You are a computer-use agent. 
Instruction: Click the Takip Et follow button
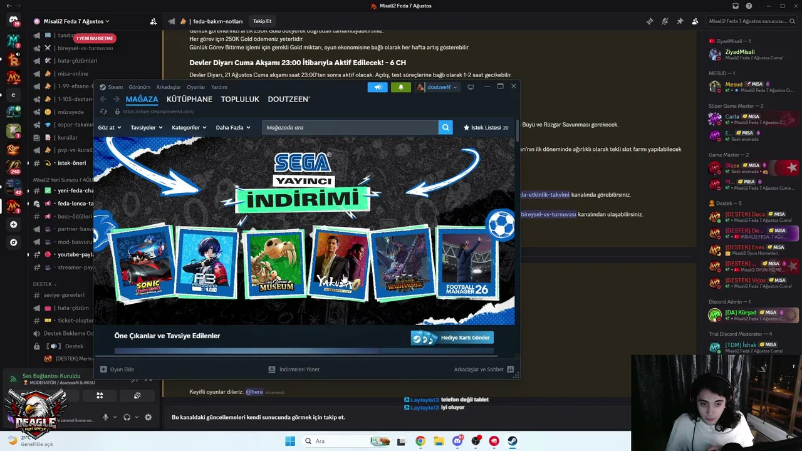pos(263,21)
